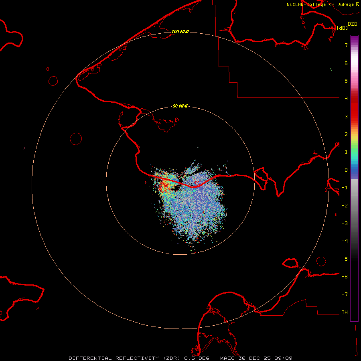
Task: Click the TH threshold label on the scale
Action: click(345, 312)
